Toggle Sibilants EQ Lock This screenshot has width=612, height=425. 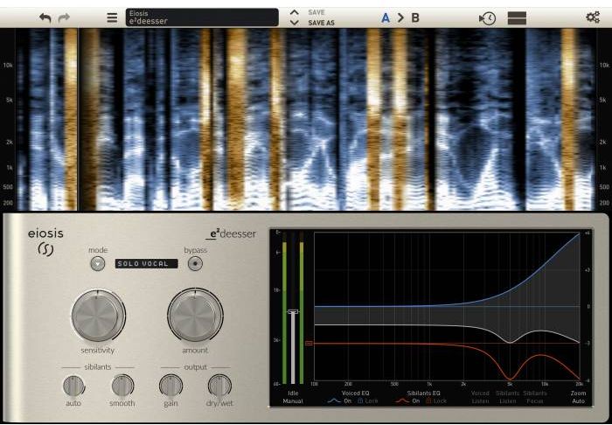coord(436,401)
